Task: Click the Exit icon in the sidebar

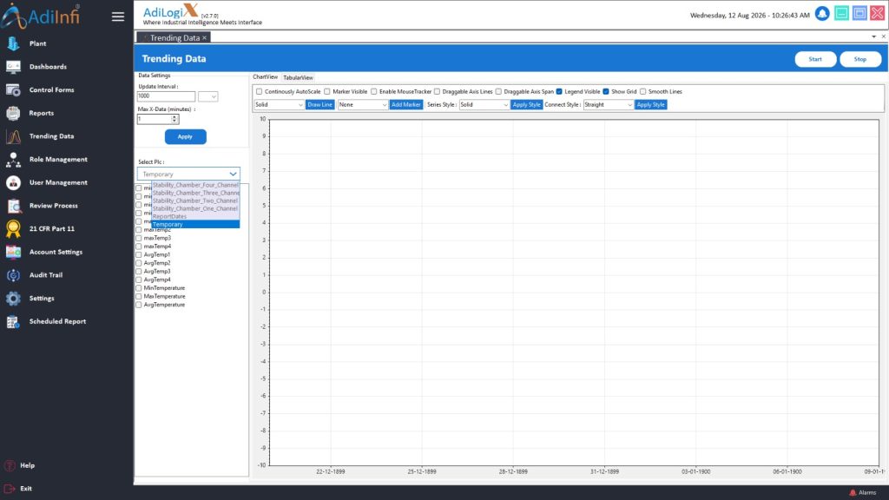Action: (10, 489)
